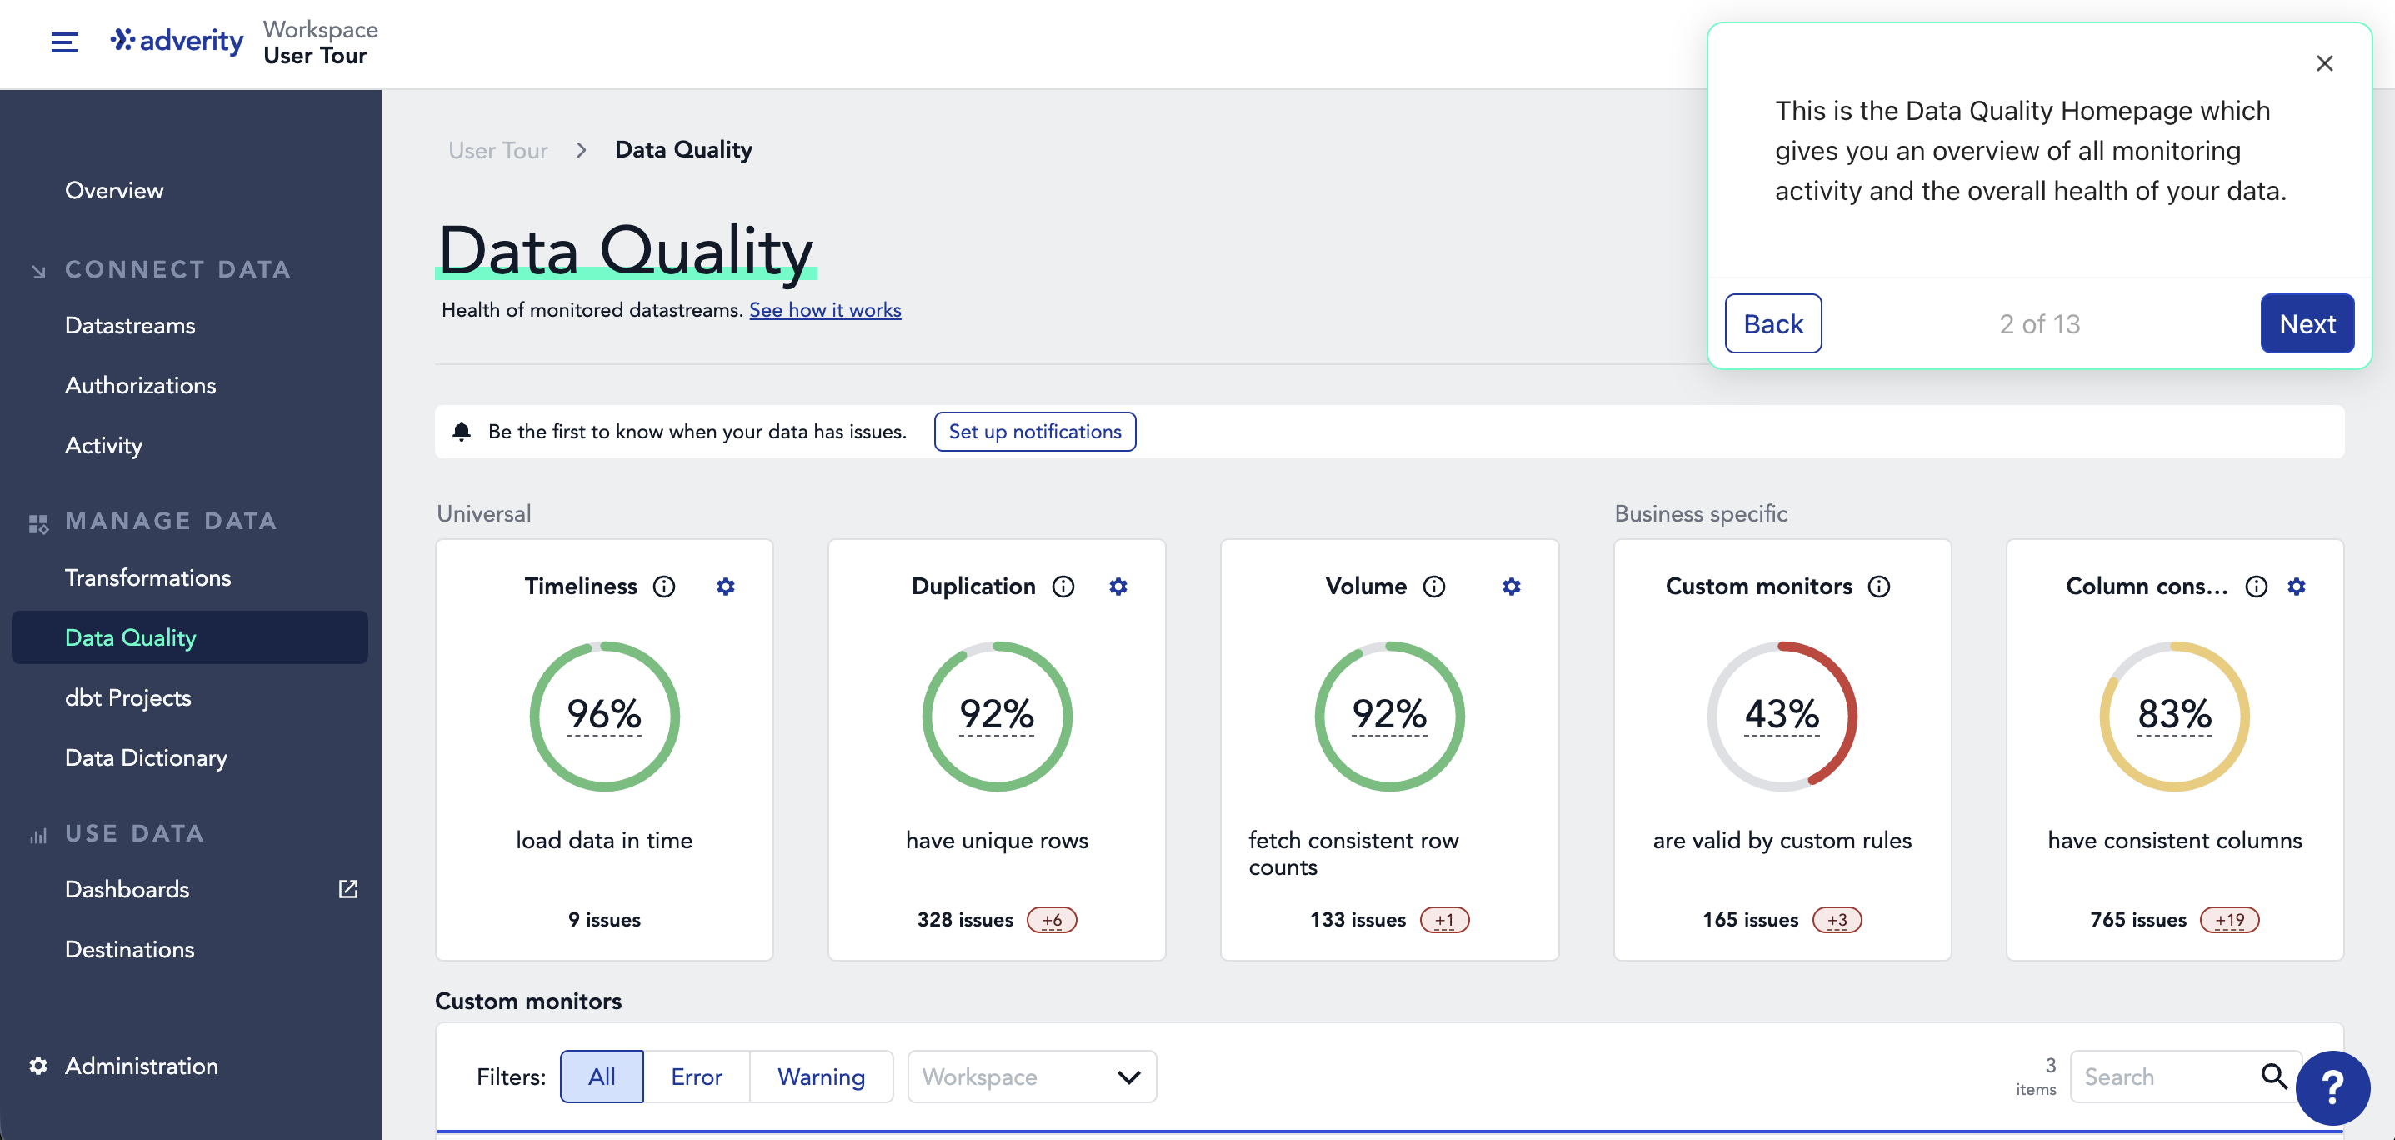The image size is (2395, 1140).
Task: Click the Administration gear icon
Action: point(38,1066)
